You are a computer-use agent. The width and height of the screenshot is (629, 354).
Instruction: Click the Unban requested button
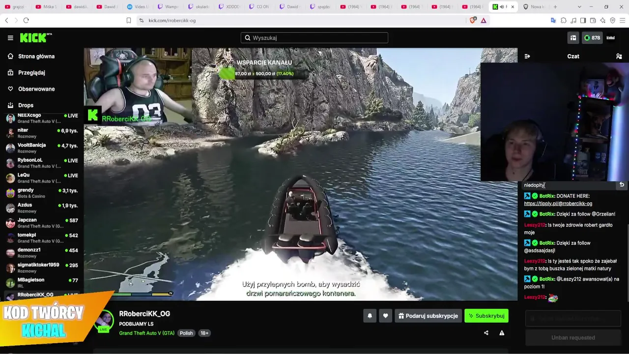tap(573, 338)
